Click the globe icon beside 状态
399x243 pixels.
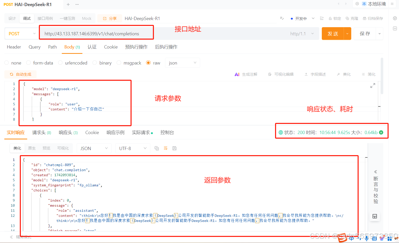coord(281,132)
